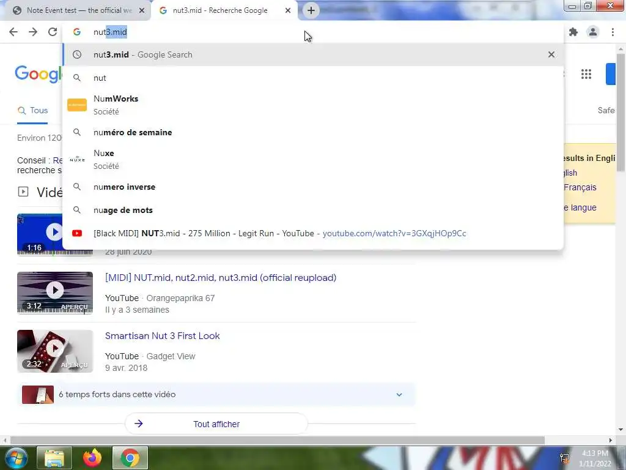The height and width of the screenshot is (470, 626).
Task: Click the YouTube red icon in suggestions
Action: [77, 233]
